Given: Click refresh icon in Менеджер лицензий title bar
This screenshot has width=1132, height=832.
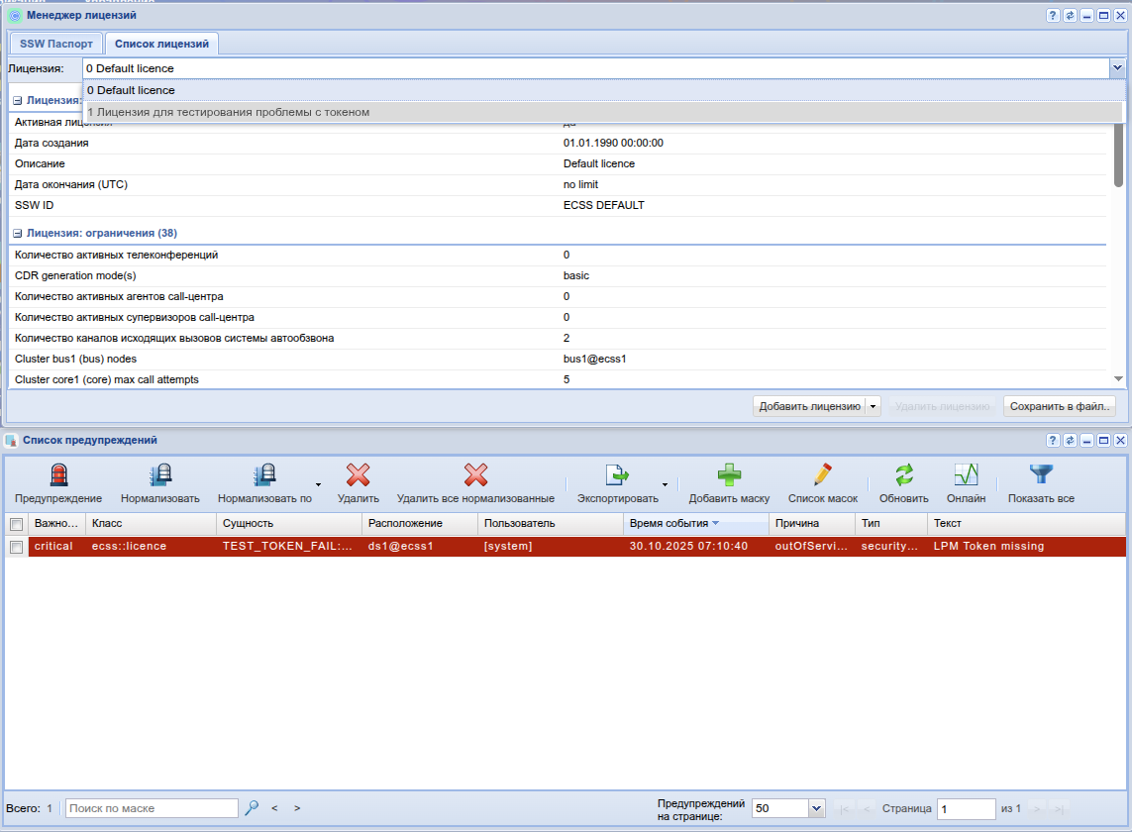Looking at the screenshot, I should (x=1070, y=15).
